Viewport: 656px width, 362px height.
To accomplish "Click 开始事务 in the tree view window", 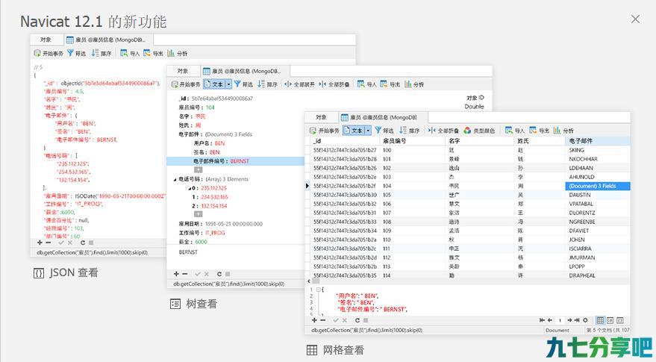I will coord(186,84).
